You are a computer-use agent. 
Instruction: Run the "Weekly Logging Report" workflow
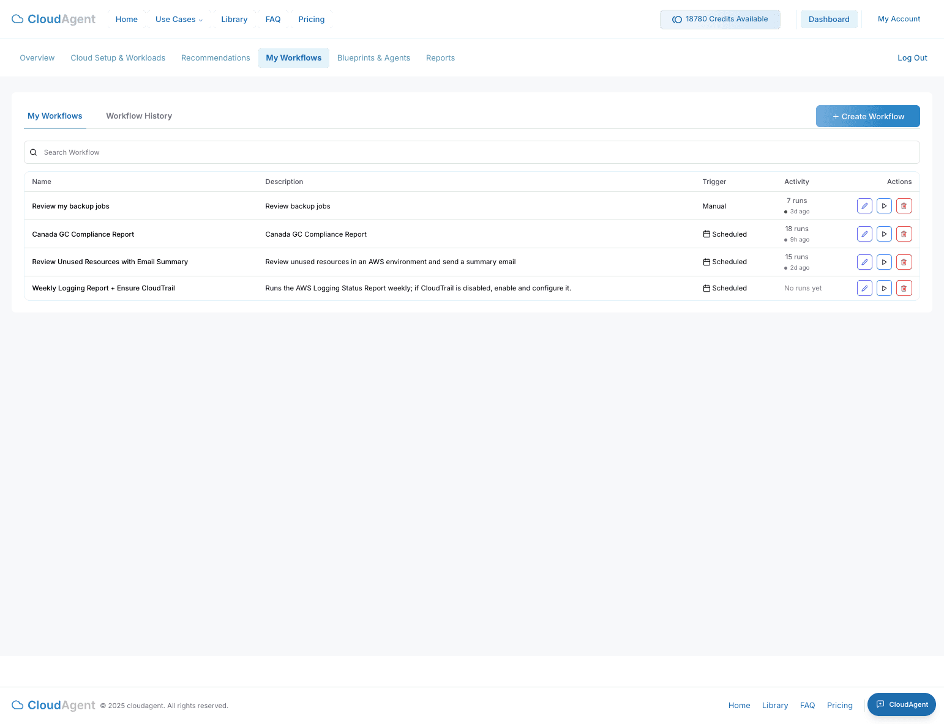[884, 287]
